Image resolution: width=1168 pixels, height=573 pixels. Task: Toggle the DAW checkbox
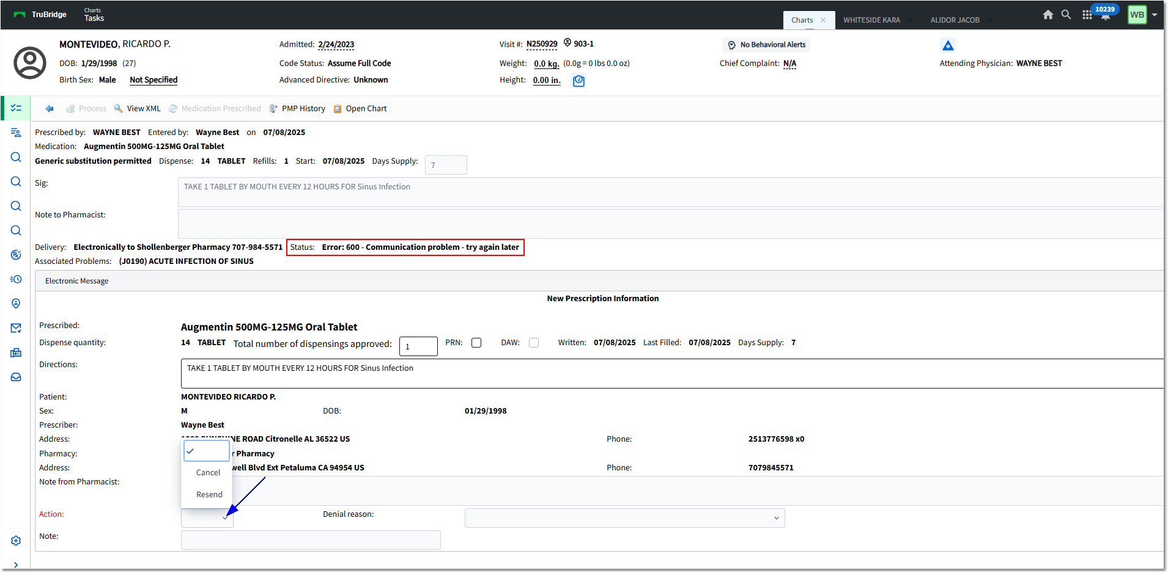tap(534, 343)
